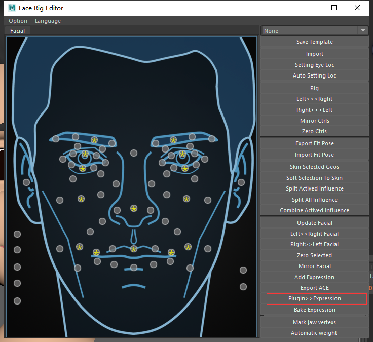This screenshot has height=342, width=373.
Task: Click Skin Selected Geos
Action: tap(315, 167)
